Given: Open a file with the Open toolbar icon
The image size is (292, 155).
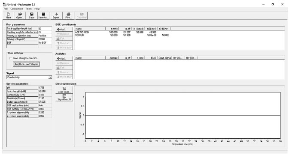Looking at the screenshot, I should [x=20, y=15].
